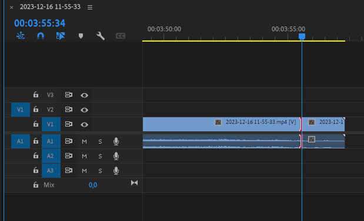364x221 pixels.
Task: Toggle track targeting for A3
Action: (51, 171)
